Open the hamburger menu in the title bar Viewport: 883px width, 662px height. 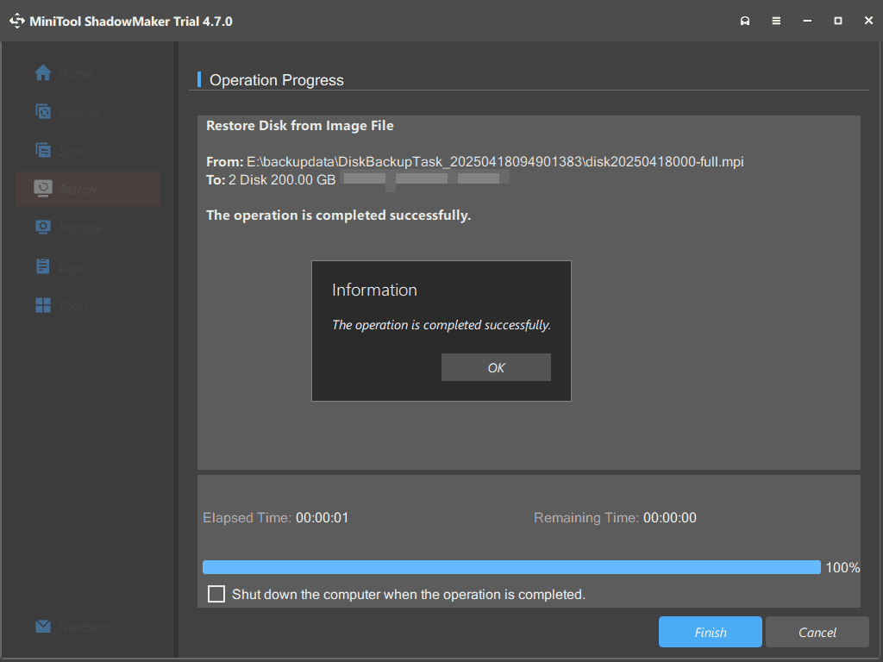tap(776, 20)
